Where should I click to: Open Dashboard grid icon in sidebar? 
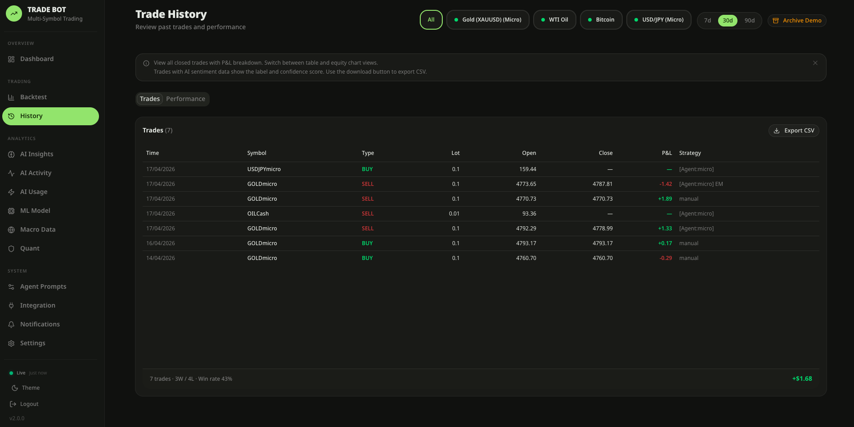(11, 59)
